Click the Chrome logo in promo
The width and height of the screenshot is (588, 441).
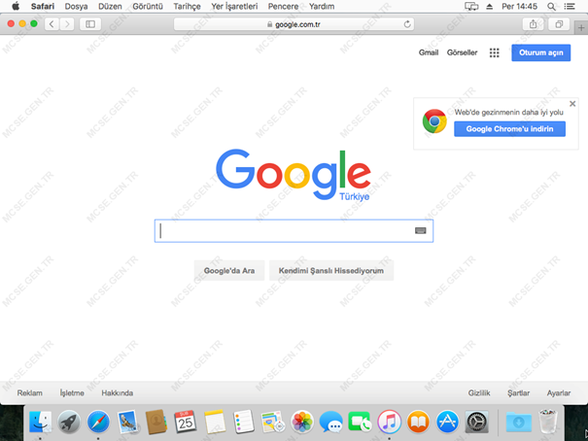coord(434,121)
